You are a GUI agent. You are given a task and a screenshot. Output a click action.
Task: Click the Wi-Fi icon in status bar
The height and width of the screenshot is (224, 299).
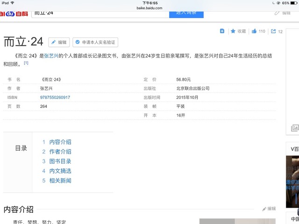click(13, 3)
